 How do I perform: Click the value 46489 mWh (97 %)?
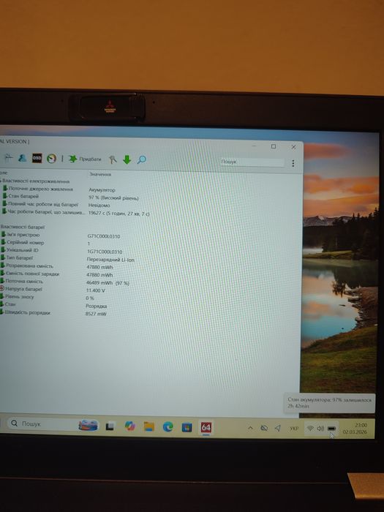108,283
